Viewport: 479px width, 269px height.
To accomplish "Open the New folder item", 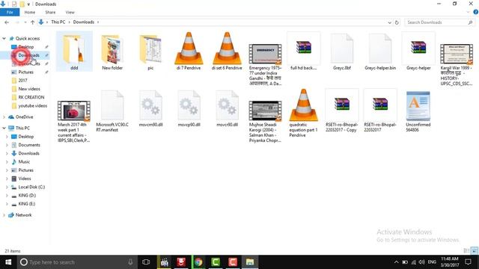I will pyautogui.click(x=112, y=52).
